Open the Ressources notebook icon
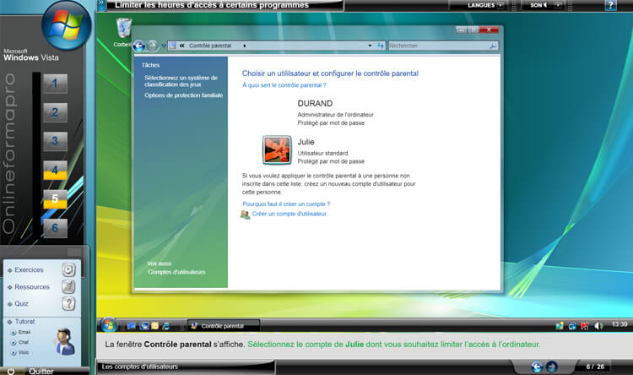 point(68,286)
